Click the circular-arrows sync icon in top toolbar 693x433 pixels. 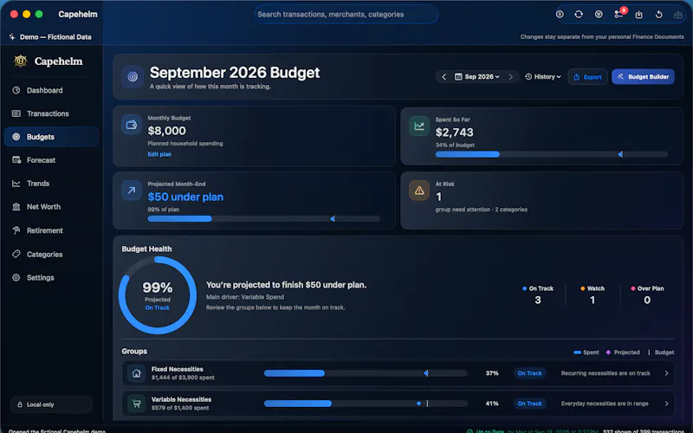[579, 15]
